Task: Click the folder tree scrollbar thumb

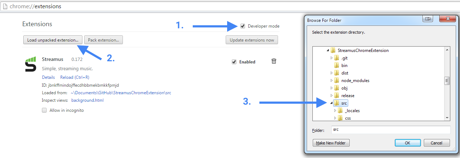Action: click(x=447, y=81)
